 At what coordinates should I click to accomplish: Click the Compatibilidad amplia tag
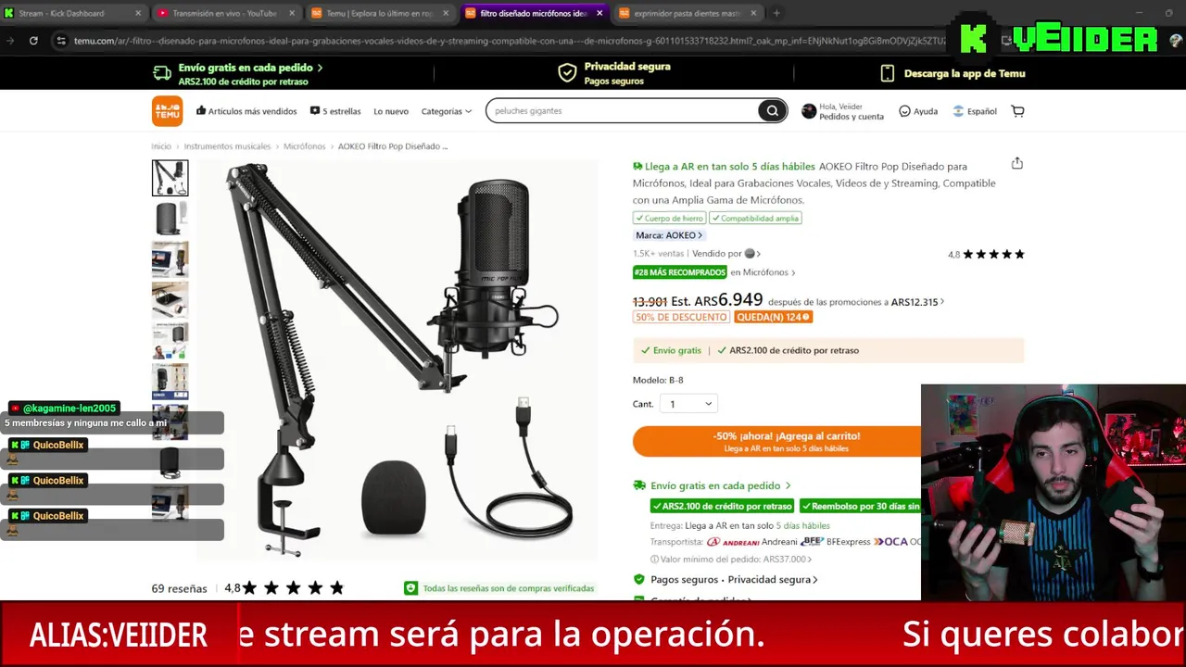(755, 218)
